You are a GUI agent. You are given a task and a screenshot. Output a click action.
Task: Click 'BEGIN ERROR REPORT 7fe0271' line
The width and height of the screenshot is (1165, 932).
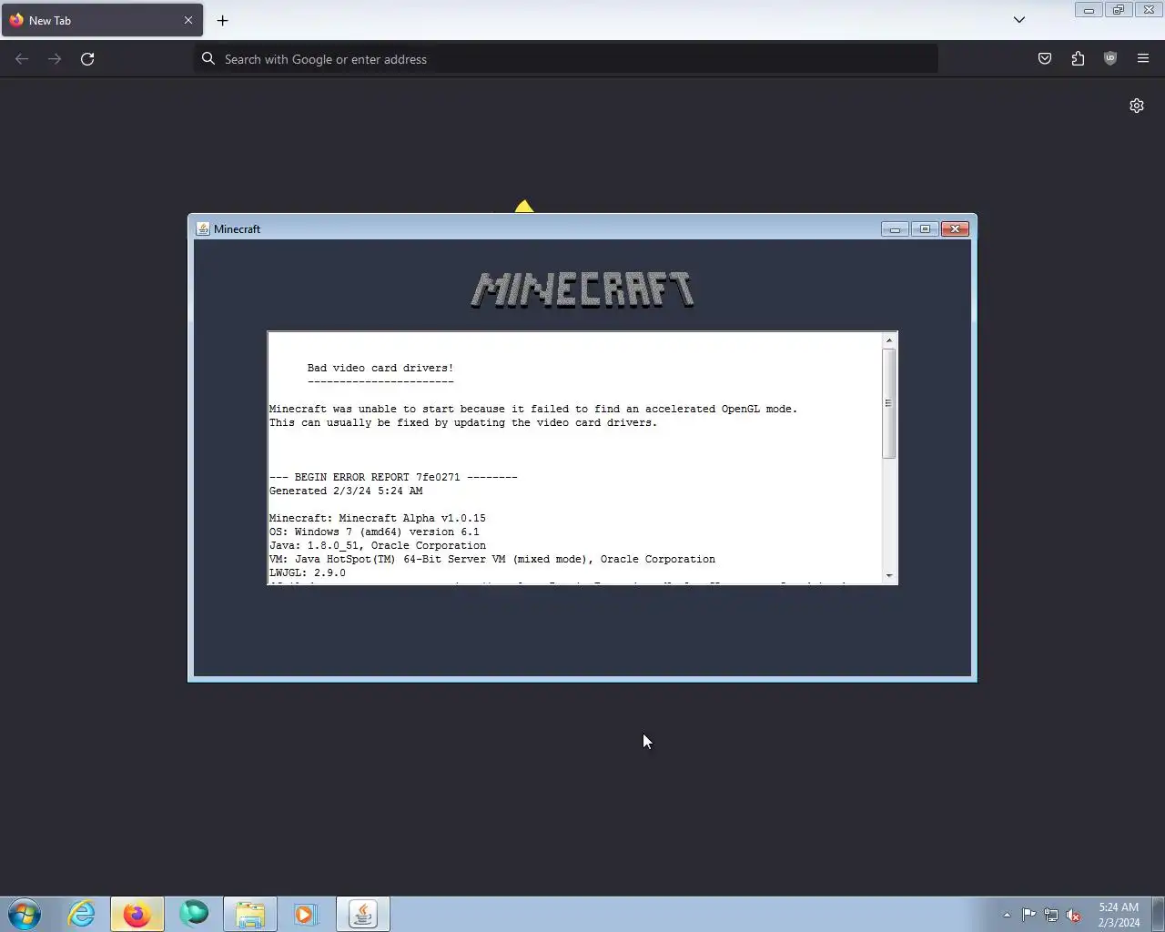393,478
